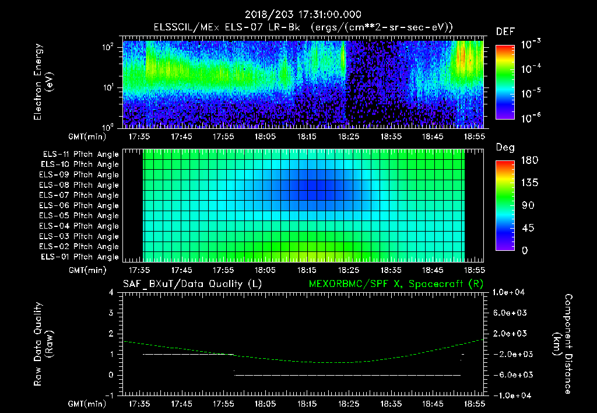Click the 10^2 tick label on the energy axis

coord(108,47)
